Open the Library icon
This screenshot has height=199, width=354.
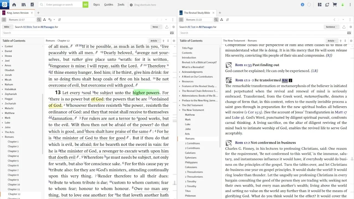[x=24, y=5]
